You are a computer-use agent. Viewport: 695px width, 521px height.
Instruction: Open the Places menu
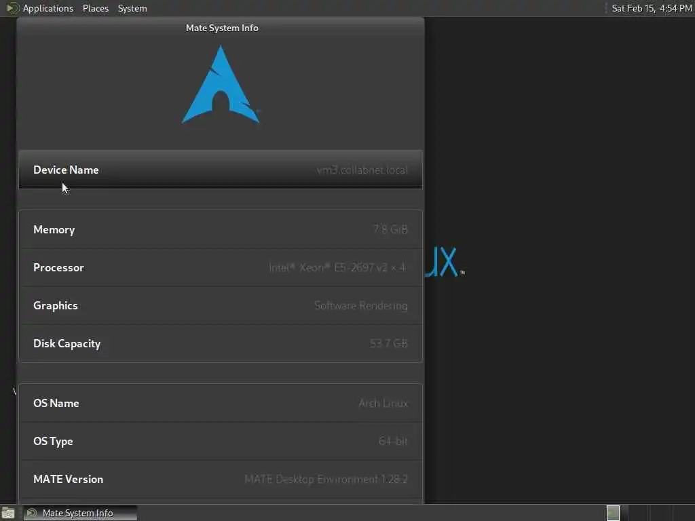click(x=95, y=8)
